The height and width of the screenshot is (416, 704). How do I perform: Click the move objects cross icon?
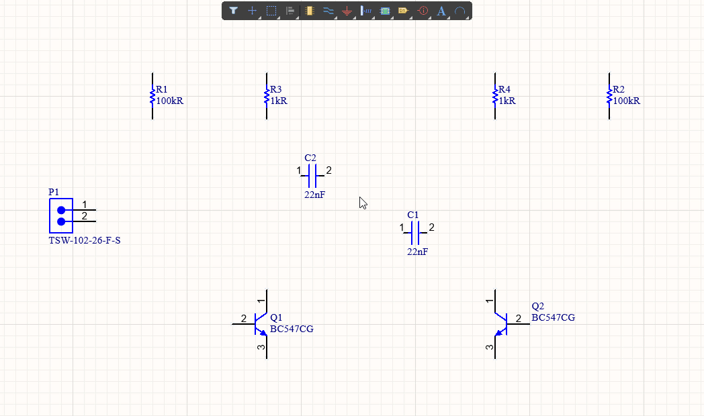253,11
